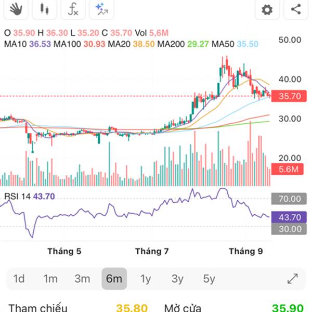The width and height of the screenshot is (312, 312).
Task: Tap the Tháng 7 axis label
Action: (x=152, y=251)
